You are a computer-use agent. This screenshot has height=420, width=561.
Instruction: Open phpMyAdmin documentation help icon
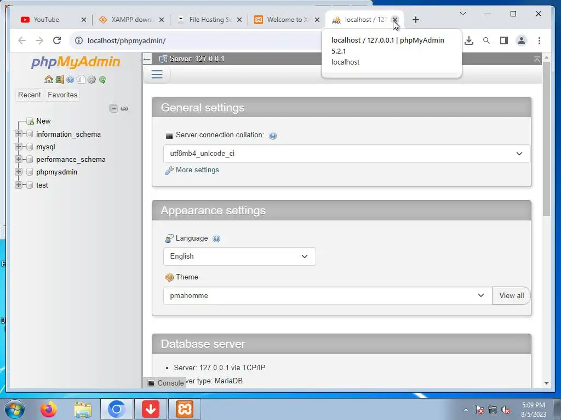[70, 79]
